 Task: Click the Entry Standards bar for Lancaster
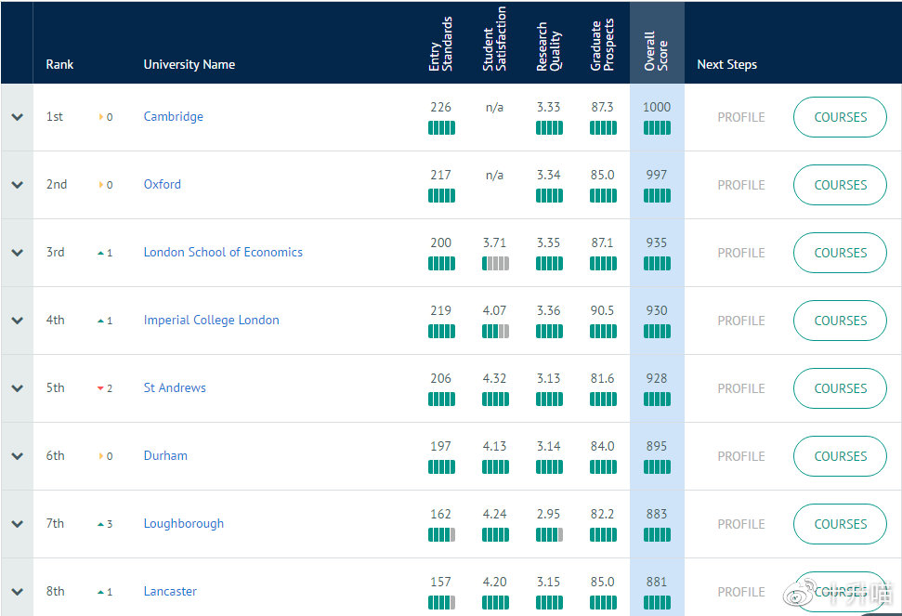pos(441,603)
